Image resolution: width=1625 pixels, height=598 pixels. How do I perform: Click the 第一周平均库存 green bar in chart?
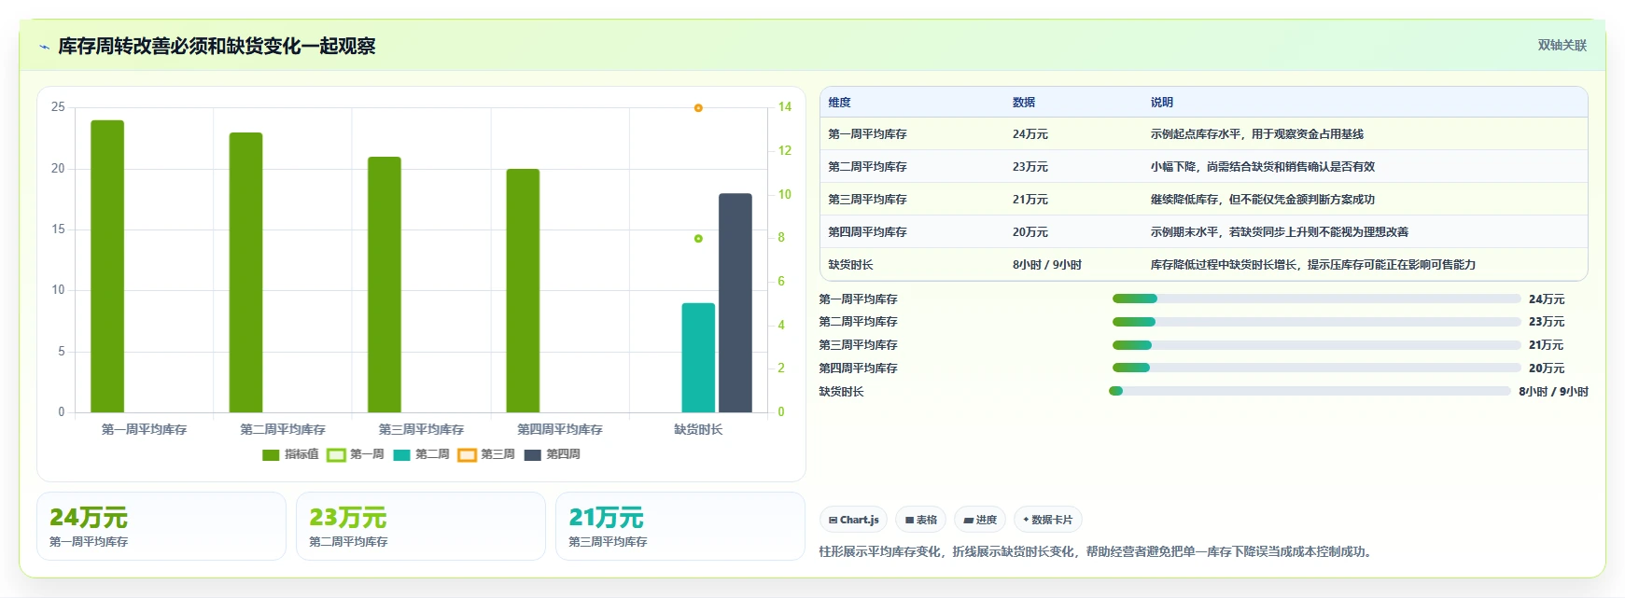(x=107, y=266)
